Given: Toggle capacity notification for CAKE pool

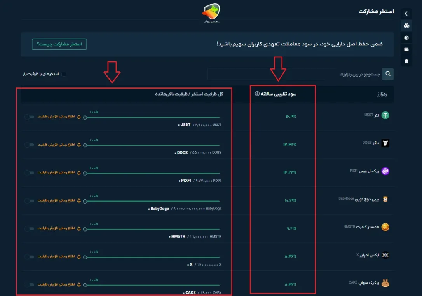Looking at the screenshot, I should pyautogui.click(x=29, y=284).
